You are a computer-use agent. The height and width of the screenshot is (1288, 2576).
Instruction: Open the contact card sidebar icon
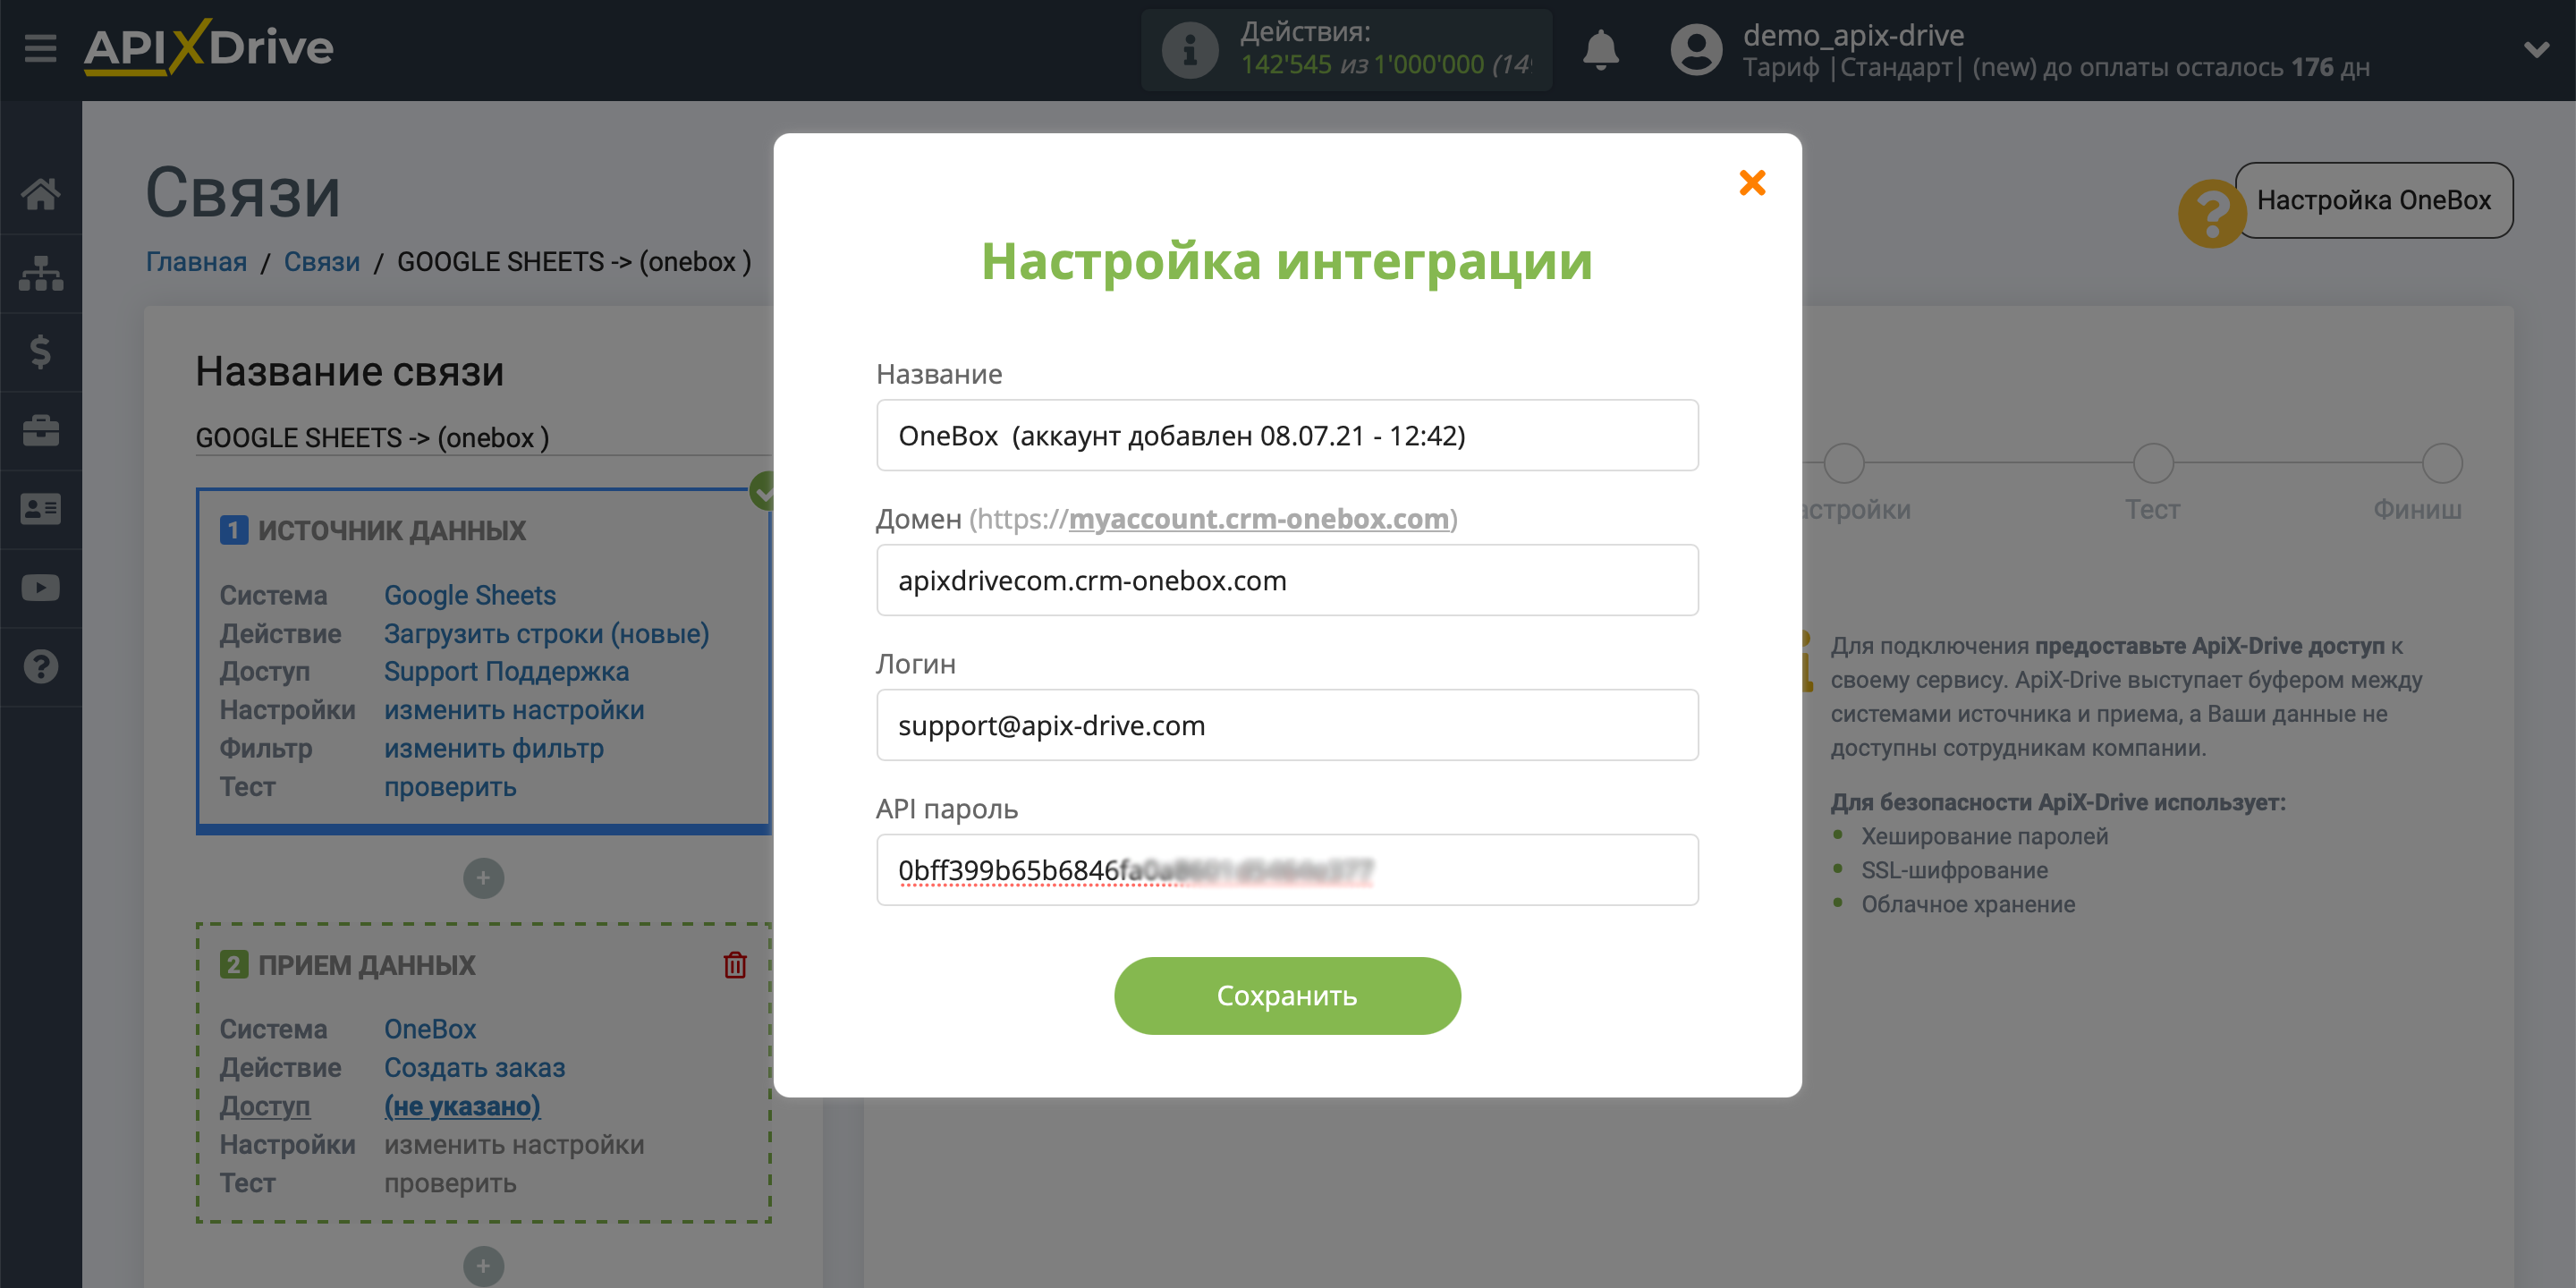coord(40,509)
